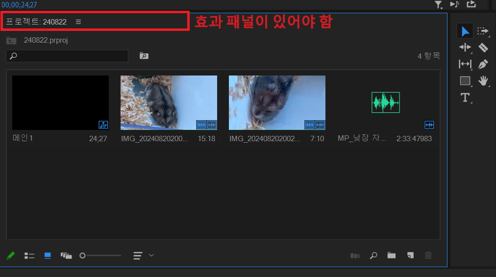496x277 pixels.
Task: Click the 2:33:47983 duration value
Action: point(414,139)
